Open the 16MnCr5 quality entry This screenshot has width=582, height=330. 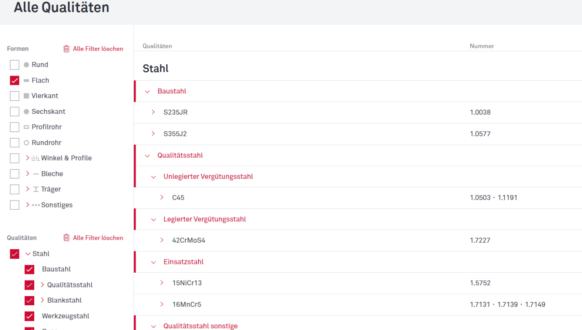(x=187, y=304)
